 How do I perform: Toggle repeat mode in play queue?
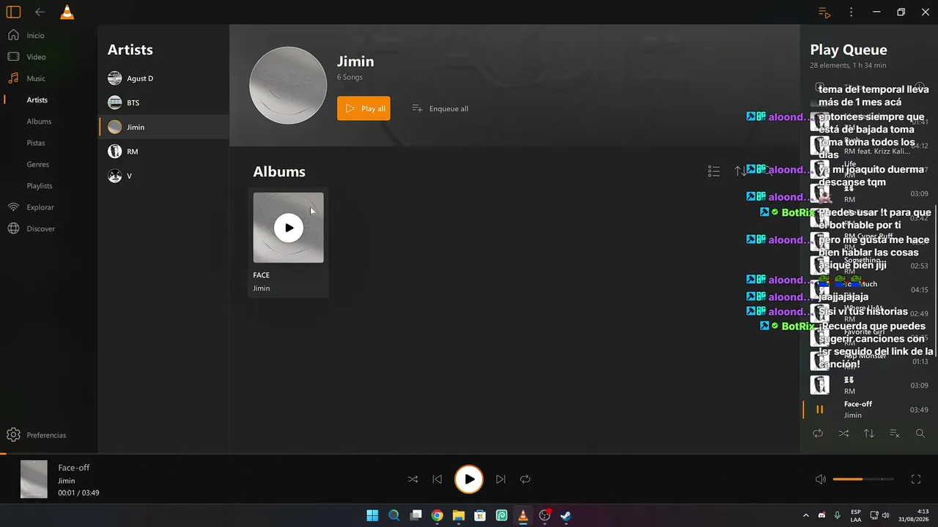coord(818,433)
